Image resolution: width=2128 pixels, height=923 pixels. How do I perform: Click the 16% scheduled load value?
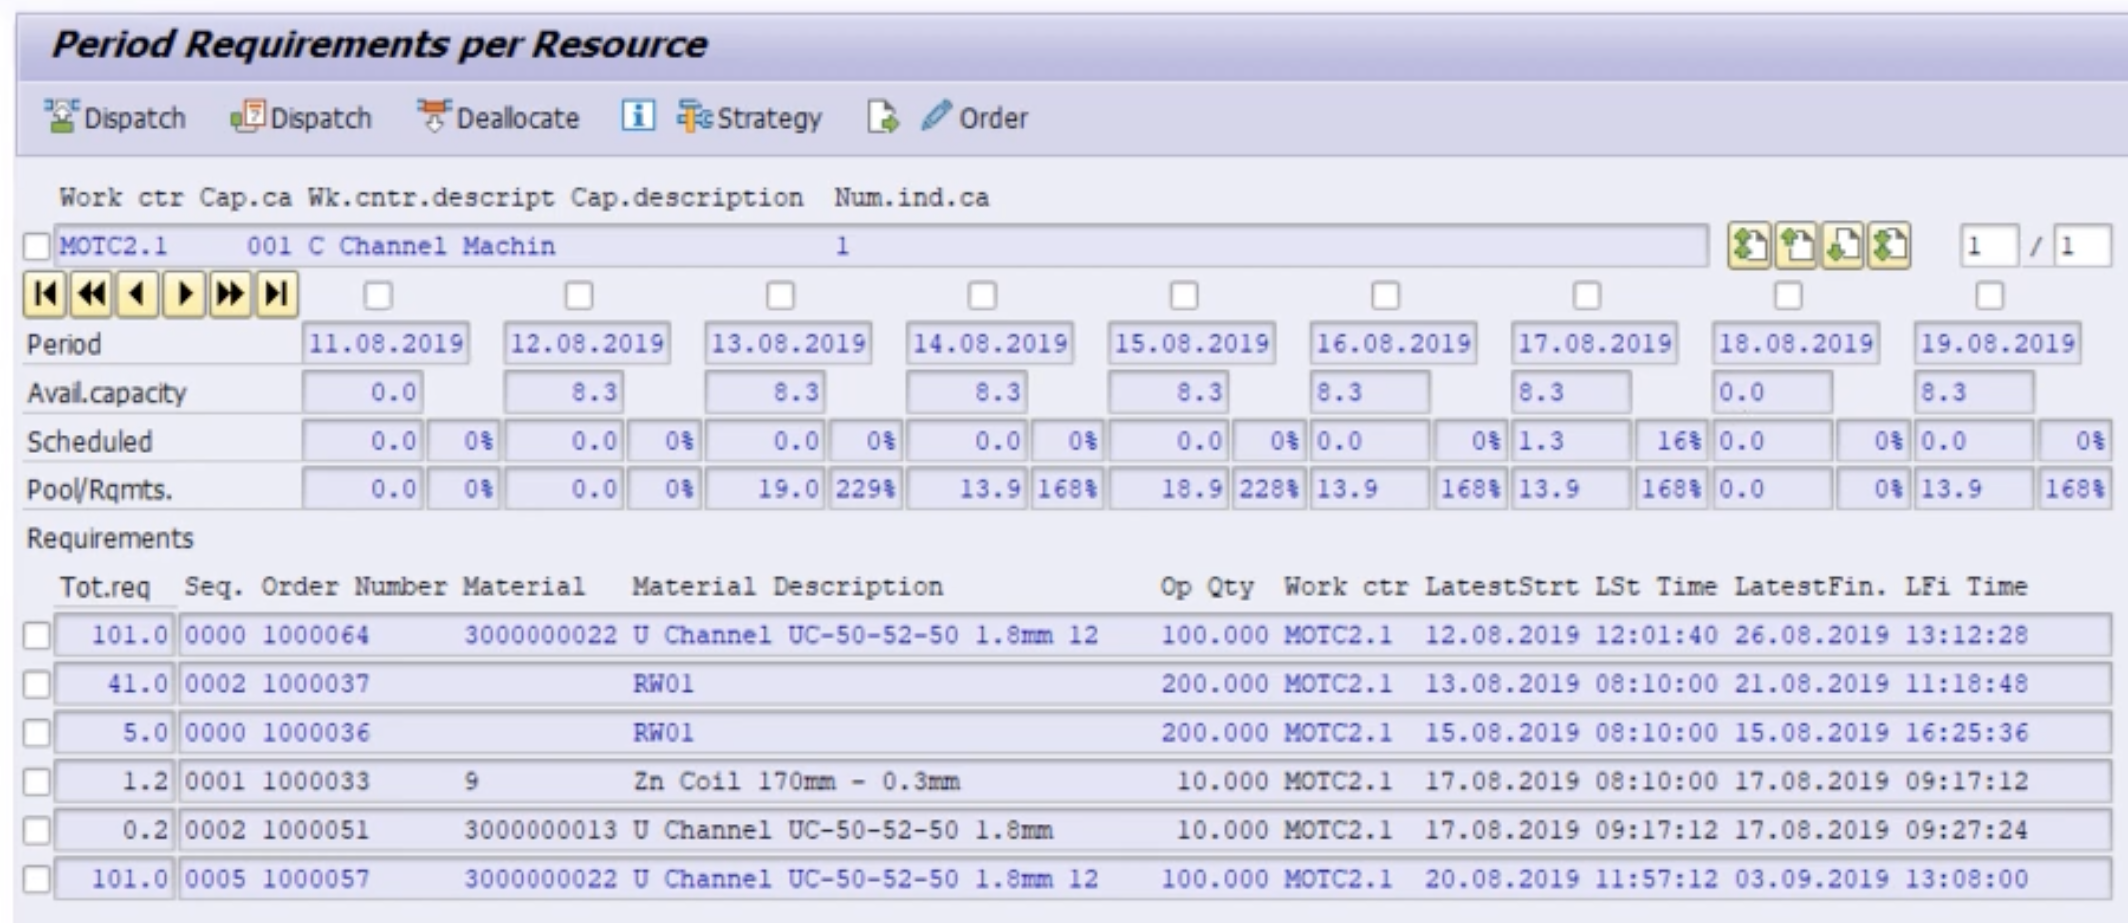[x=1672, y=441]
